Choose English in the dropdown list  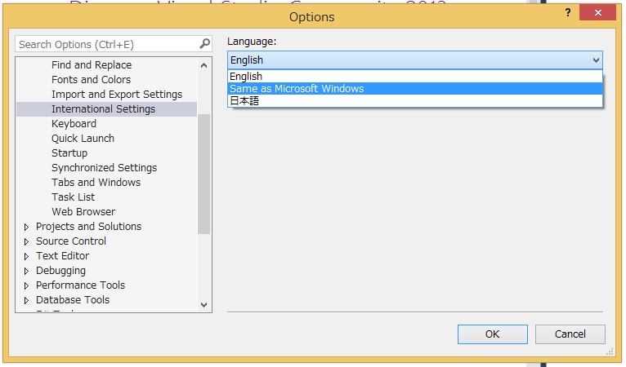tap(415, 76)
